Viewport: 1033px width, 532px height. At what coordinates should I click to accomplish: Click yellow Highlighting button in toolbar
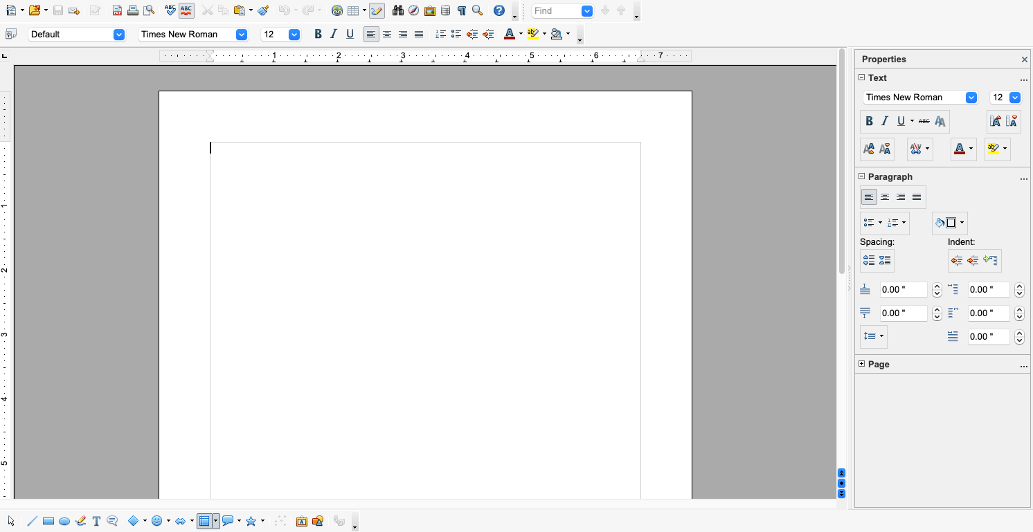click(532, 34)
